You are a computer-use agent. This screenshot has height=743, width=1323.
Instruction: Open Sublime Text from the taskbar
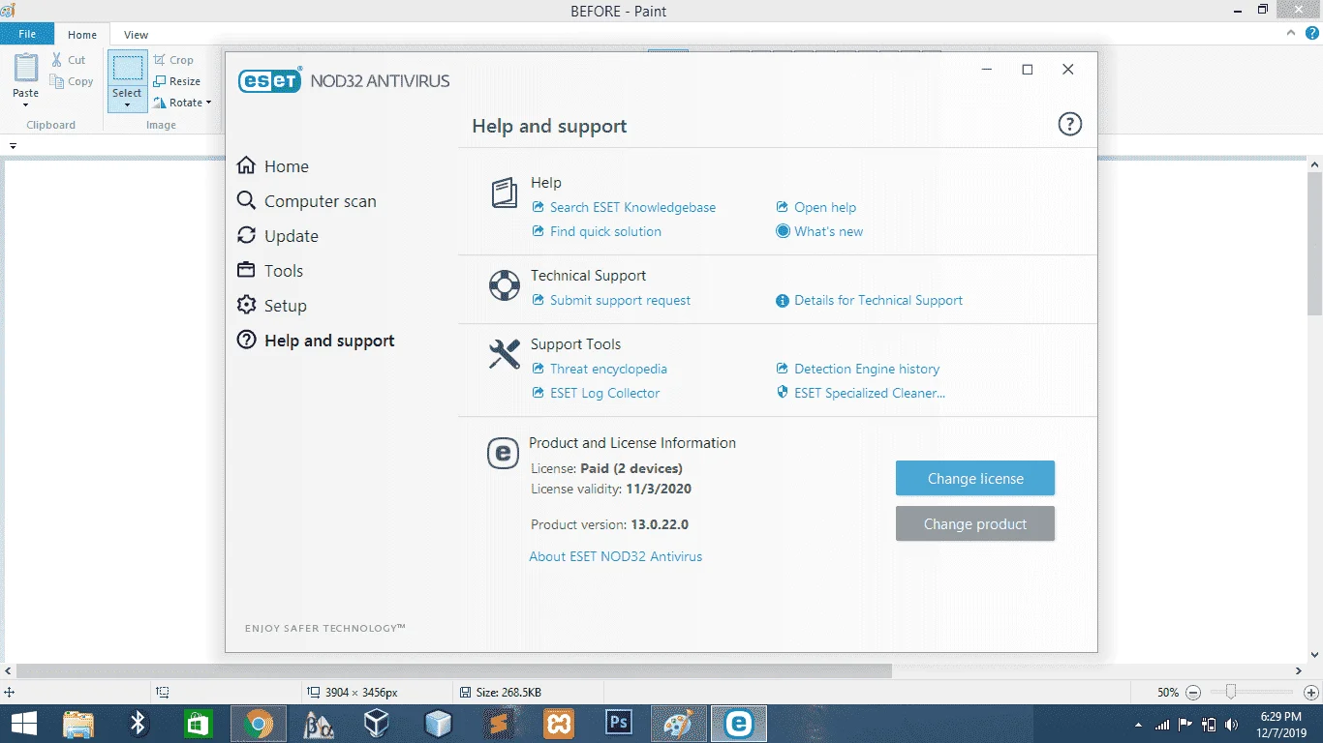[498, 724]
